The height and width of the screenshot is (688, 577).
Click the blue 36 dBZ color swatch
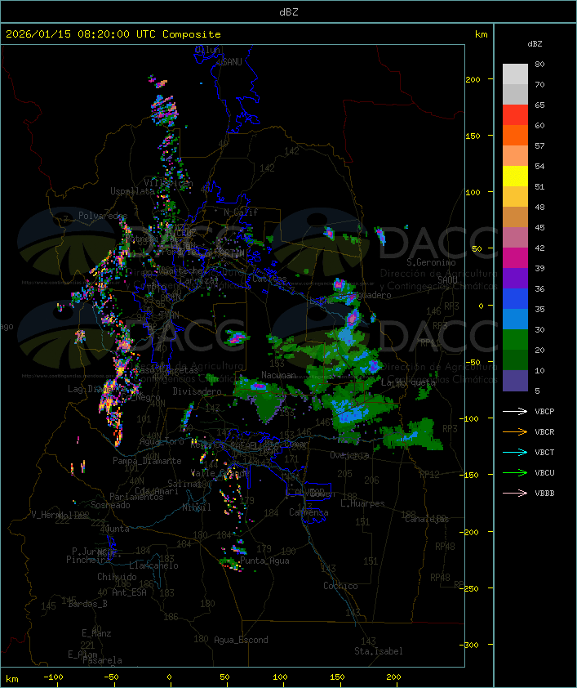(x=515, y=299)
